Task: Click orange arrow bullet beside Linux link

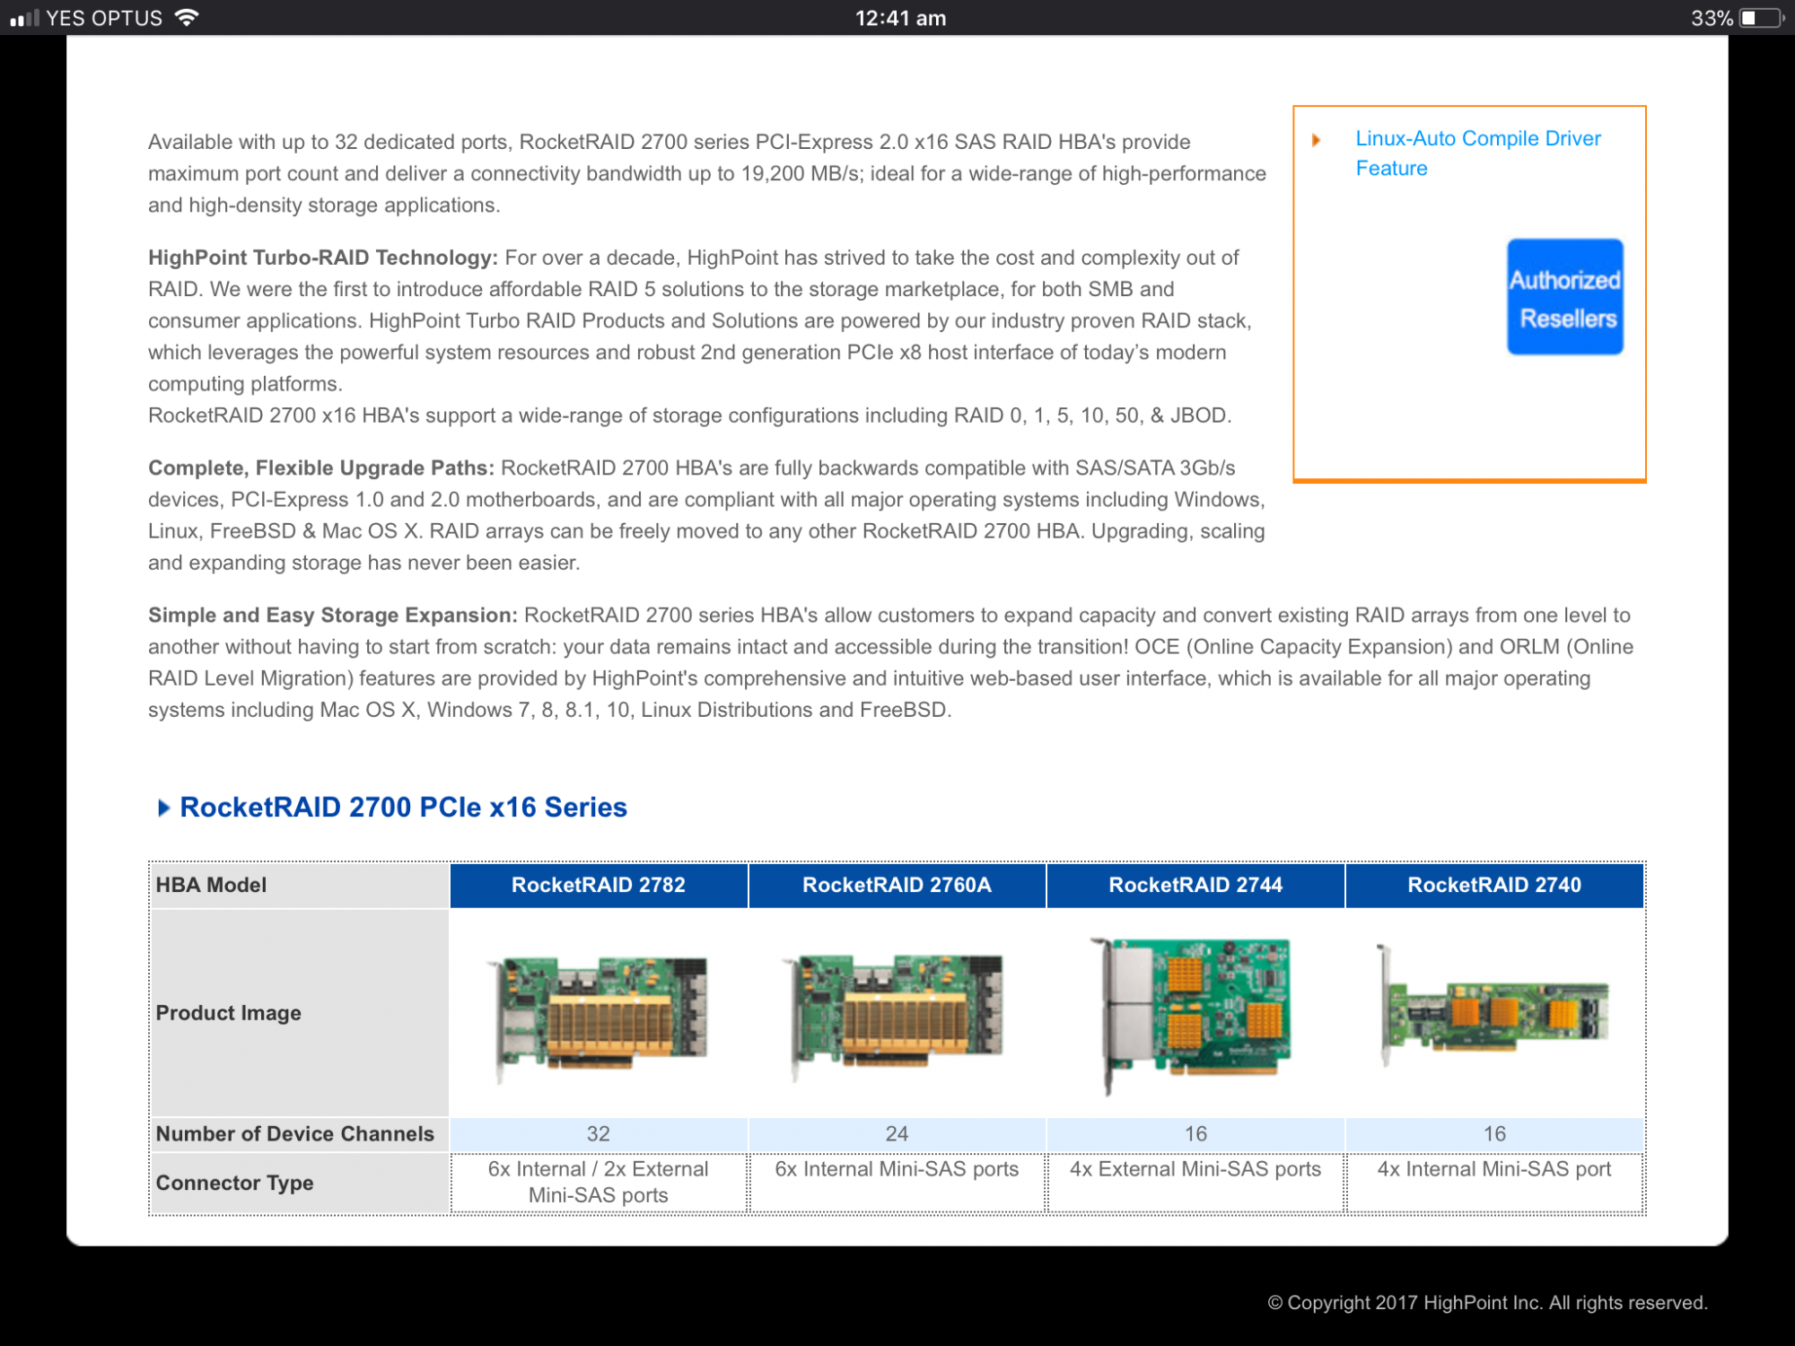Action: click(1316, 140)
